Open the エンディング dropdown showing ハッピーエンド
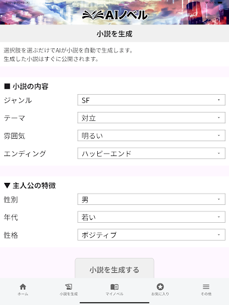Image resolution: width=229 pixels, height=305 pixels. coord(151,153)
